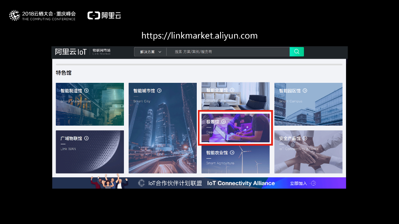Click the green search magnifier button
The image size is (399, 224).
pos(297,52)
